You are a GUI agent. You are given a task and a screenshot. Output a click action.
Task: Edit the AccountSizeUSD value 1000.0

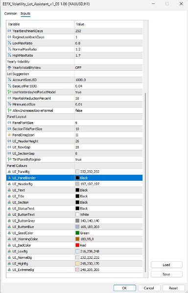click(x=108, y=80)
